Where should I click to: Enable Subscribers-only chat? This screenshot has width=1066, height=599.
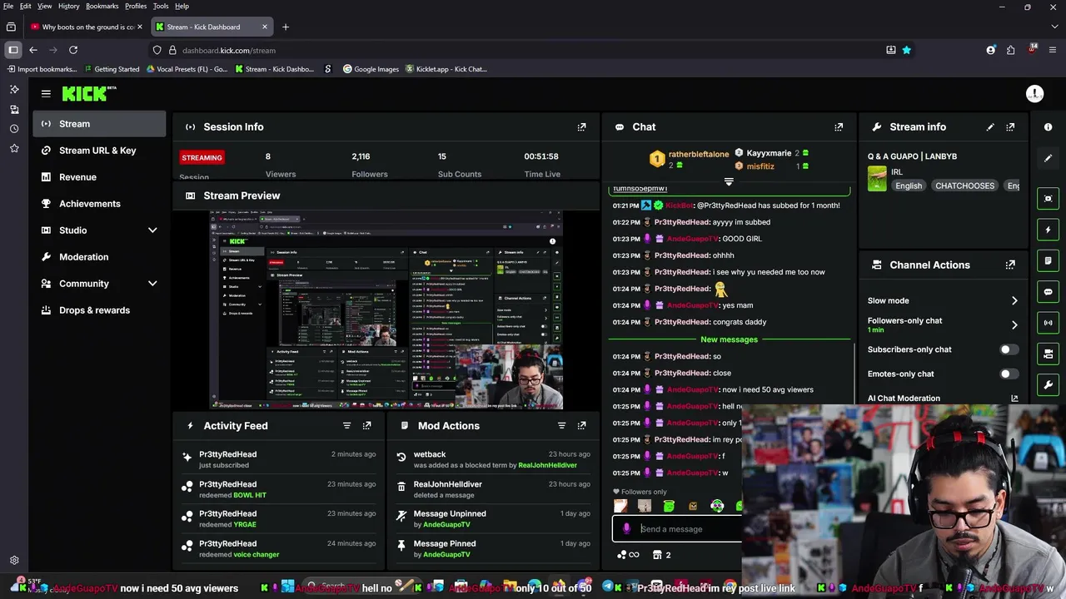click(1009, 349)
